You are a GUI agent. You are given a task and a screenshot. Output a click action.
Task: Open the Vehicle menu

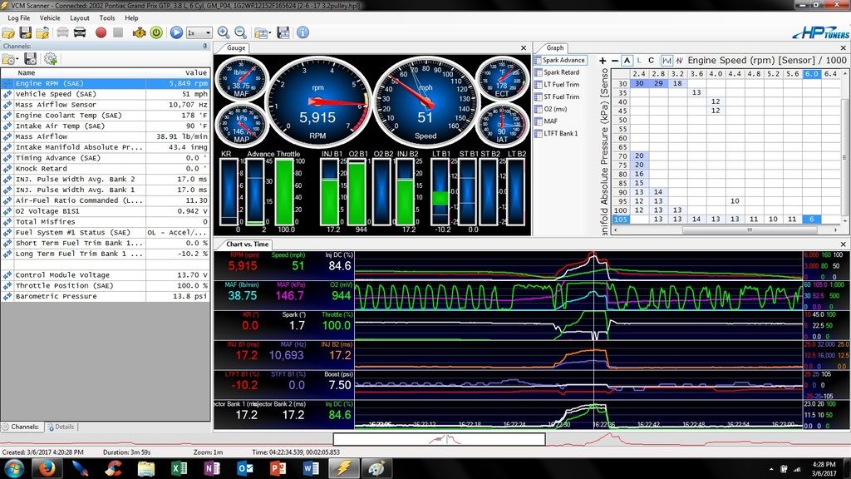click(50, 18)
